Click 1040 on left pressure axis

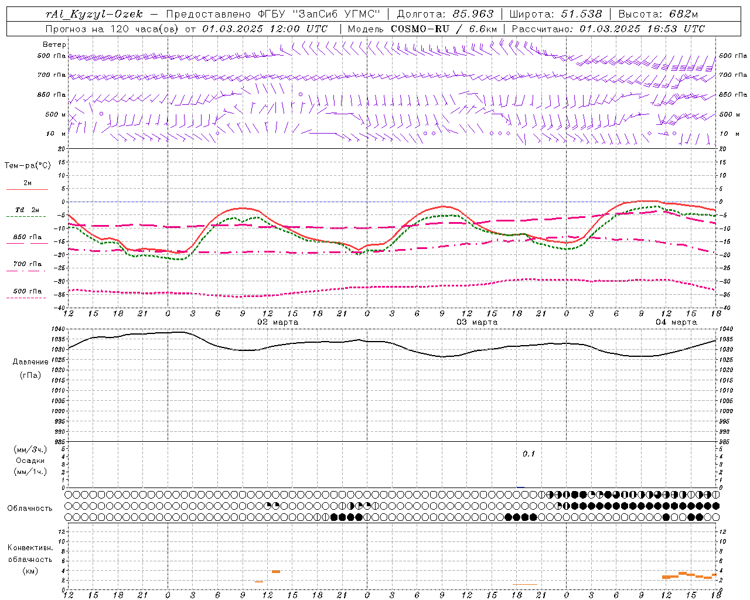pyautogui.click(x=57, y=329)
